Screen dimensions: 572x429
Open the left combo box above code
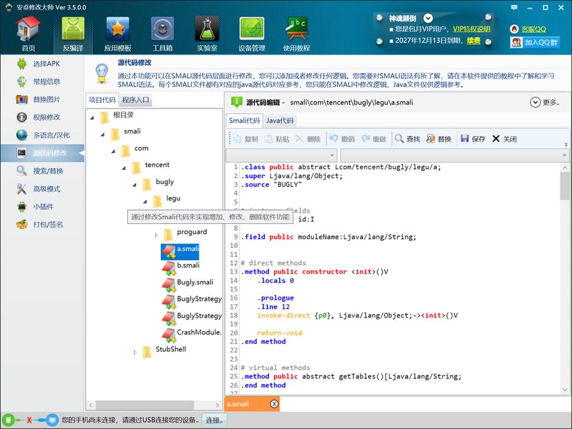tap(281, 155)
